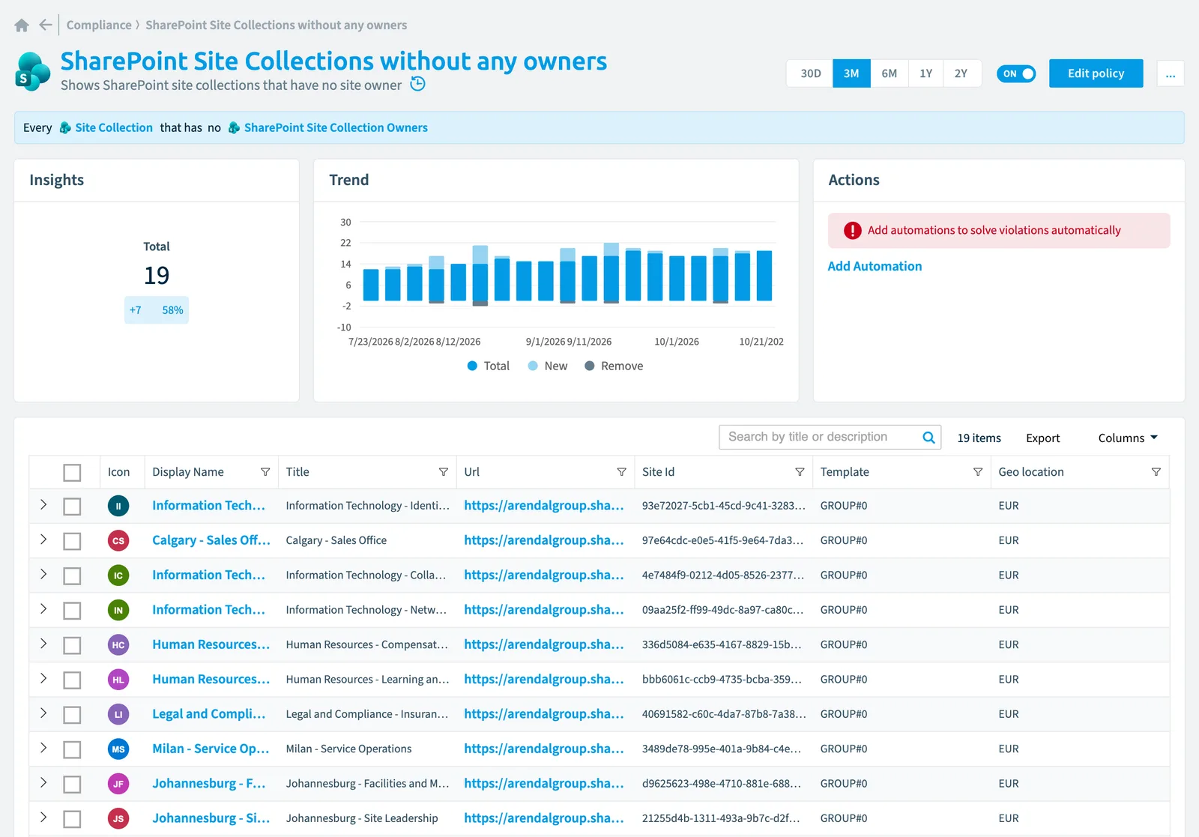
Task: Toggle the Total legend swatch in Trend
Action: pyautogui.click(x=472, y=366)
